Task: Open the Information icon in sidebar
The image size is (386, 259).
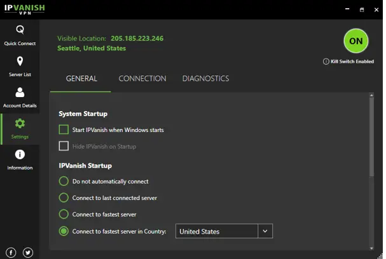Action: 20,154
